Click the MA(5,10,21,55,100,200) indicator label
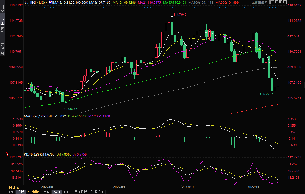Screen dimensions: 305x194 (70, 2)
